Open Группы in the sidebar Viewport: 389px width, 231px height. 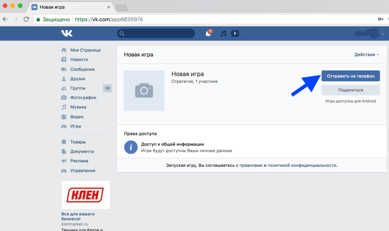point(78,88)
